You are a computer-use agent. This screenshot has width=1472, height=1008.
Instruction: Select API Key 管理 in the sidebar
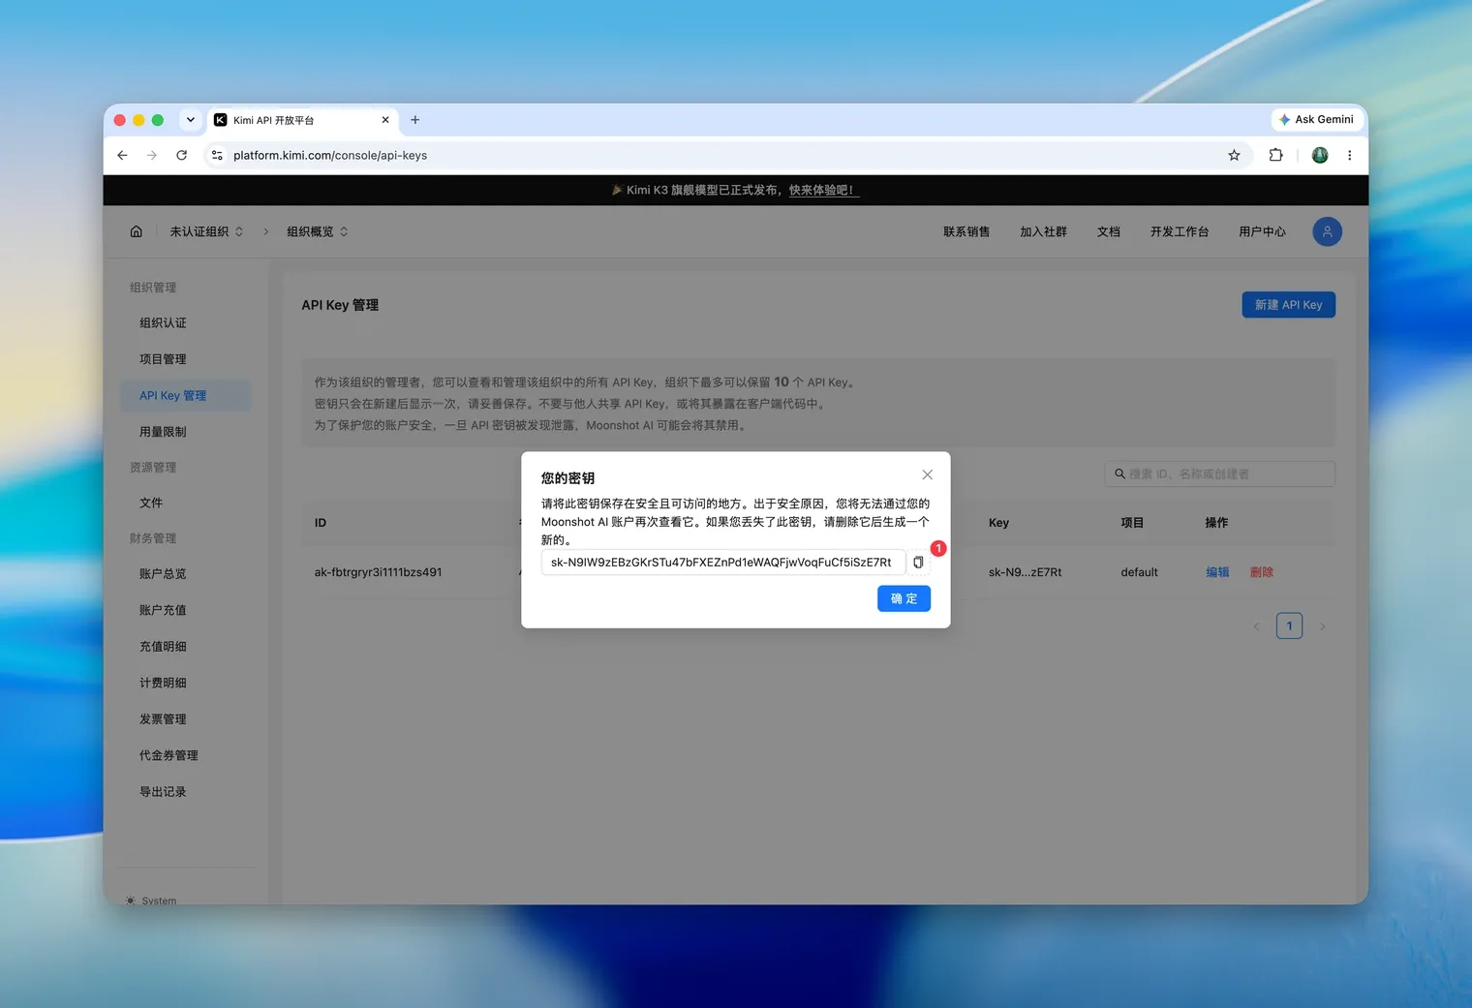[185, 395]
